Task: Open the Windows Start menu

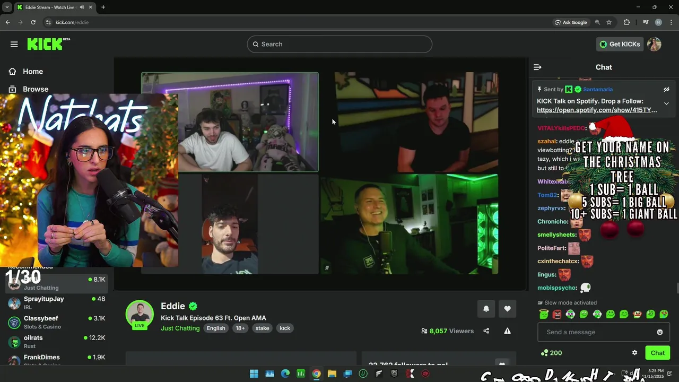Action: [x=254, y=374]
